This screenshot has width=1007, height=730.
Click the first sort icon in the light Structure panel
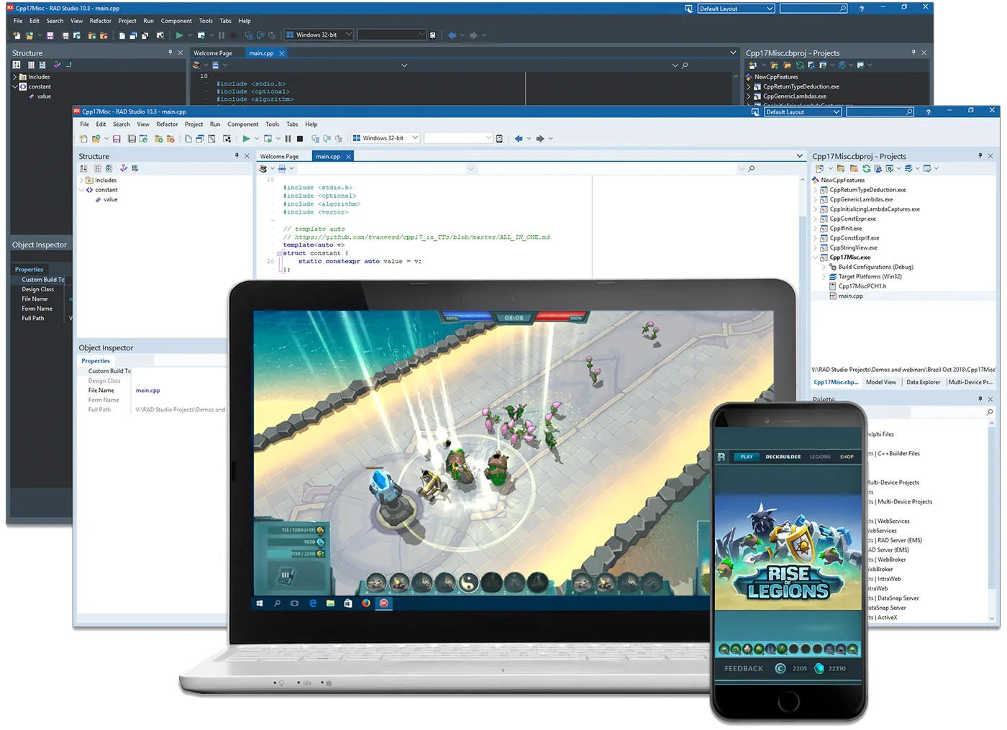click(x=83, y=168)
